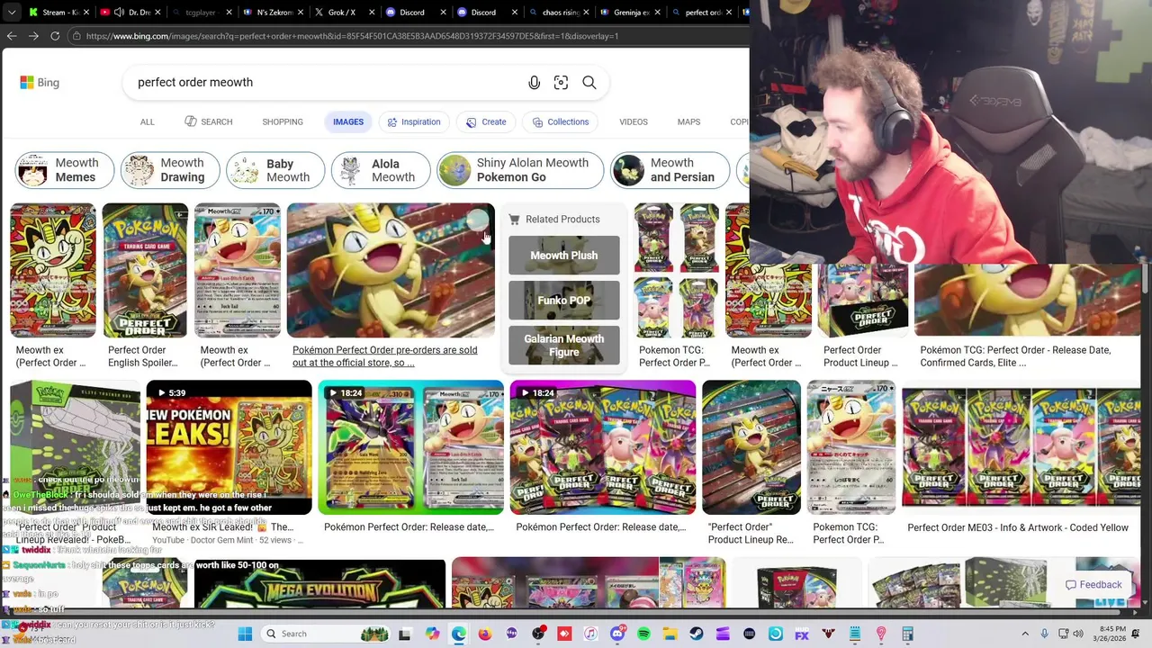Image resolution: width=1152 pixels, height=648 pixels.
Task: Show hidden system tray icons chevron
Action: 1025,634
